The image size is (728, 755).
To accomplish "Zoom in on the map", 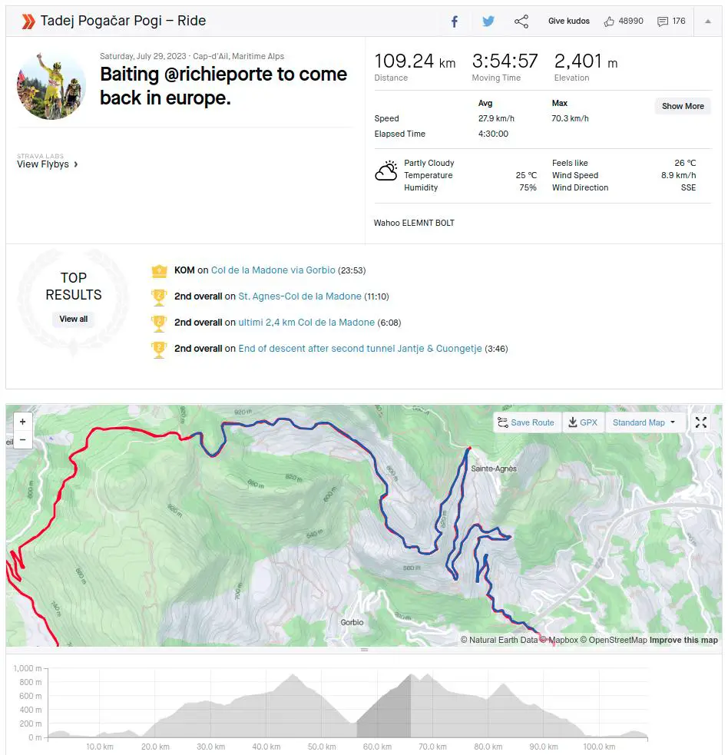I will point(22,422).
